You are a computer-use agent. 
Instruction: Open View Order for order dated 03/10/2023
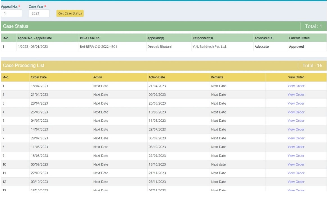point(296,182)
